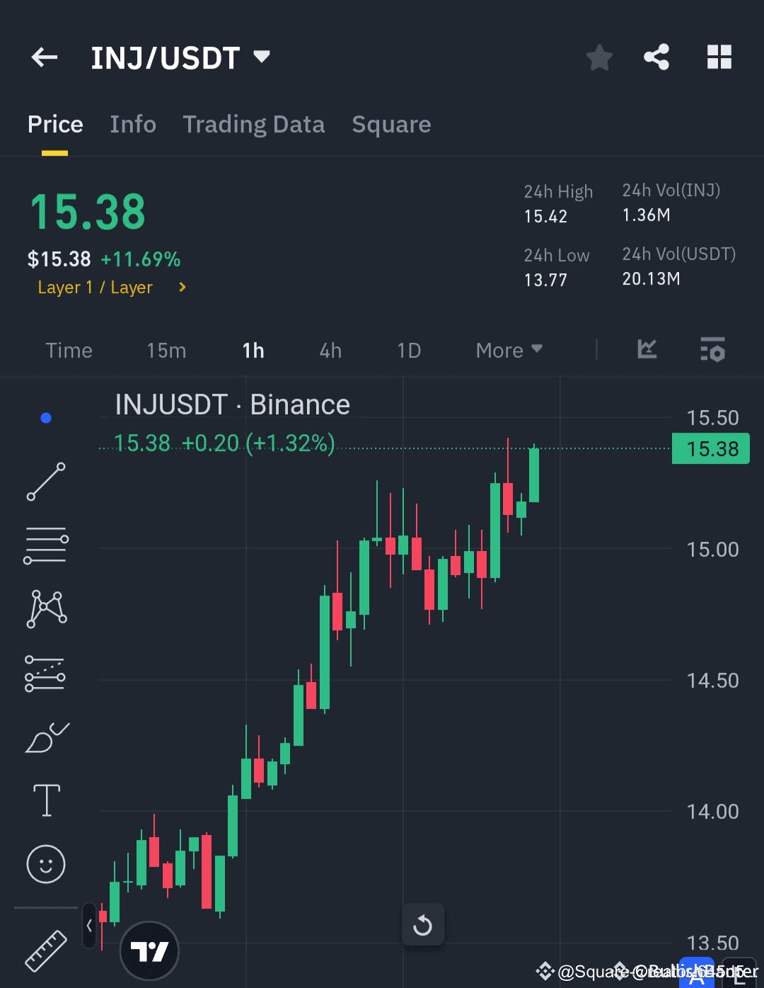Refresh the chart view
The width and height of the screenshot is (764, 988).
(x=422, y=924)
